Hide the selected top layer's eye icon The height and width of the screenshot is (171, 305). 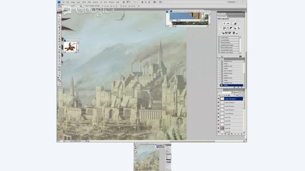[218, 98]
